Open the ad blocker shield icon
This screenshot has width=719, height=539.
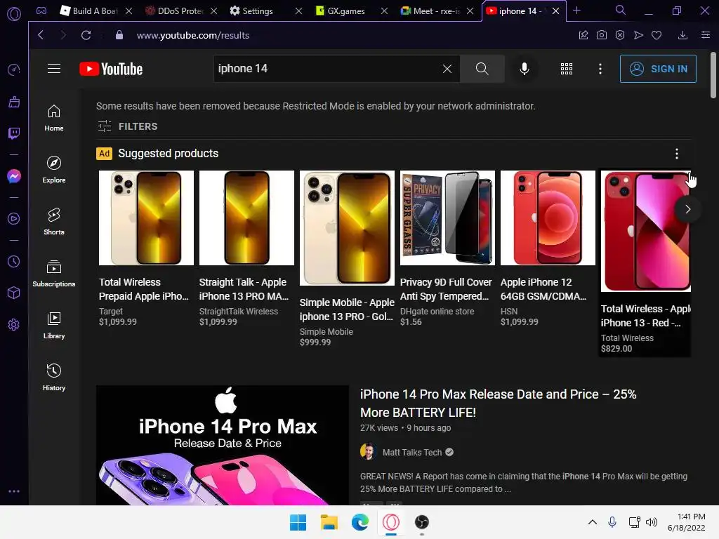coord(620,35)
